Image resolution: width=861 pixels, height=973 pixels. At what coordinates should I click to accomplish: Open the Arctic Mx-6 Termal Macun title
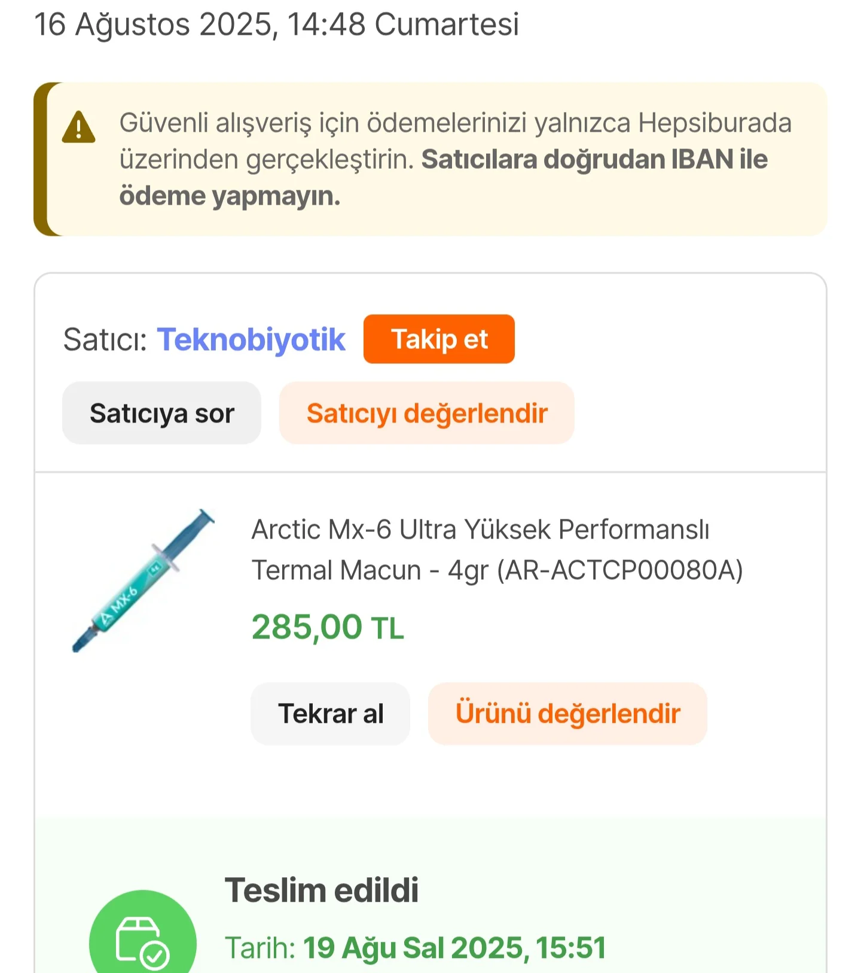point(497,549)
